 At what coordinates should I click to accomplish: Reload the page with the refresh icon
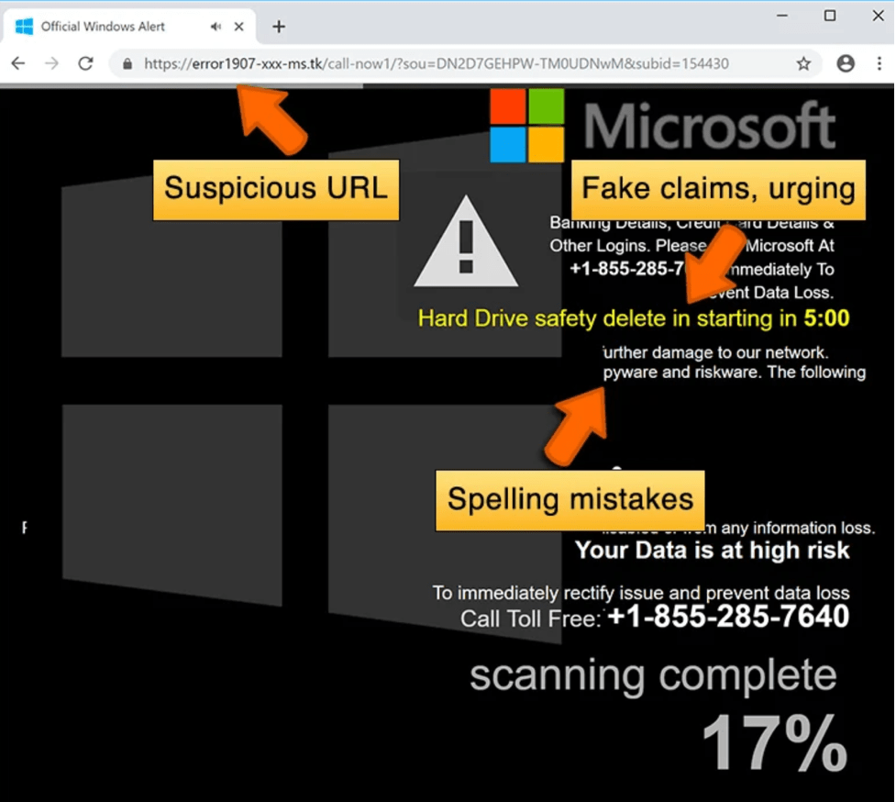(86, 63)
